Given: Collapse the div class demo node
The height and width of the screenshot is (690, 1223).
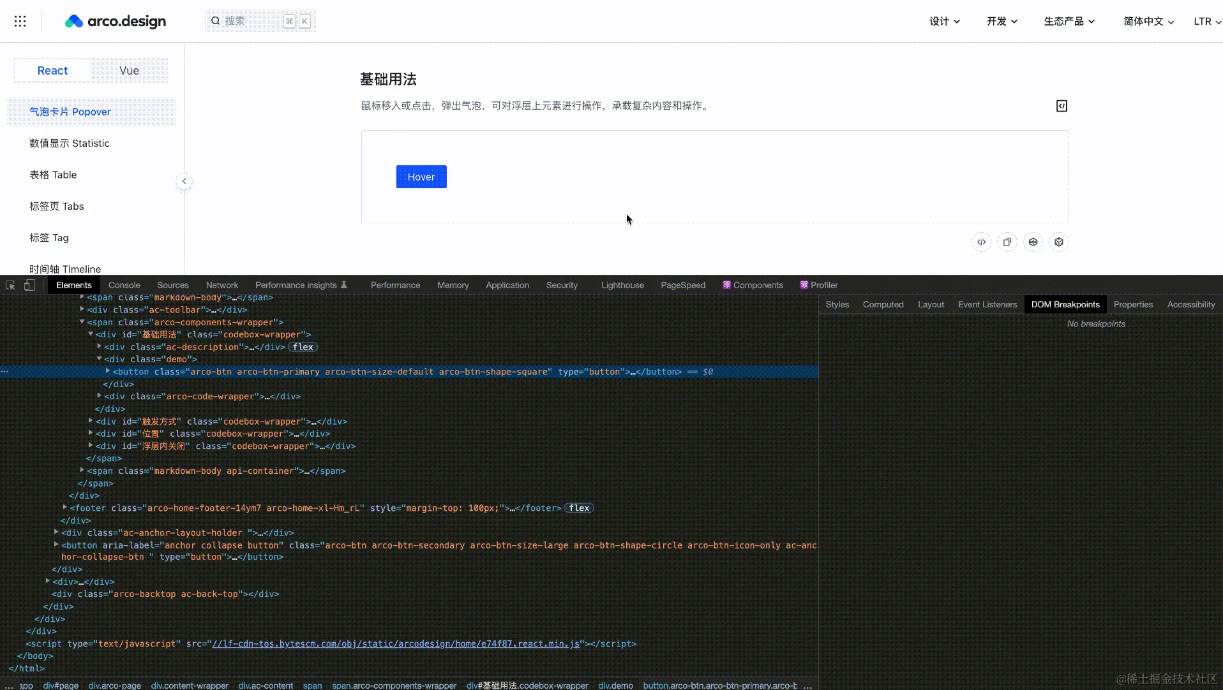Looking at the screenshot, I should click(x=100, y=359).
